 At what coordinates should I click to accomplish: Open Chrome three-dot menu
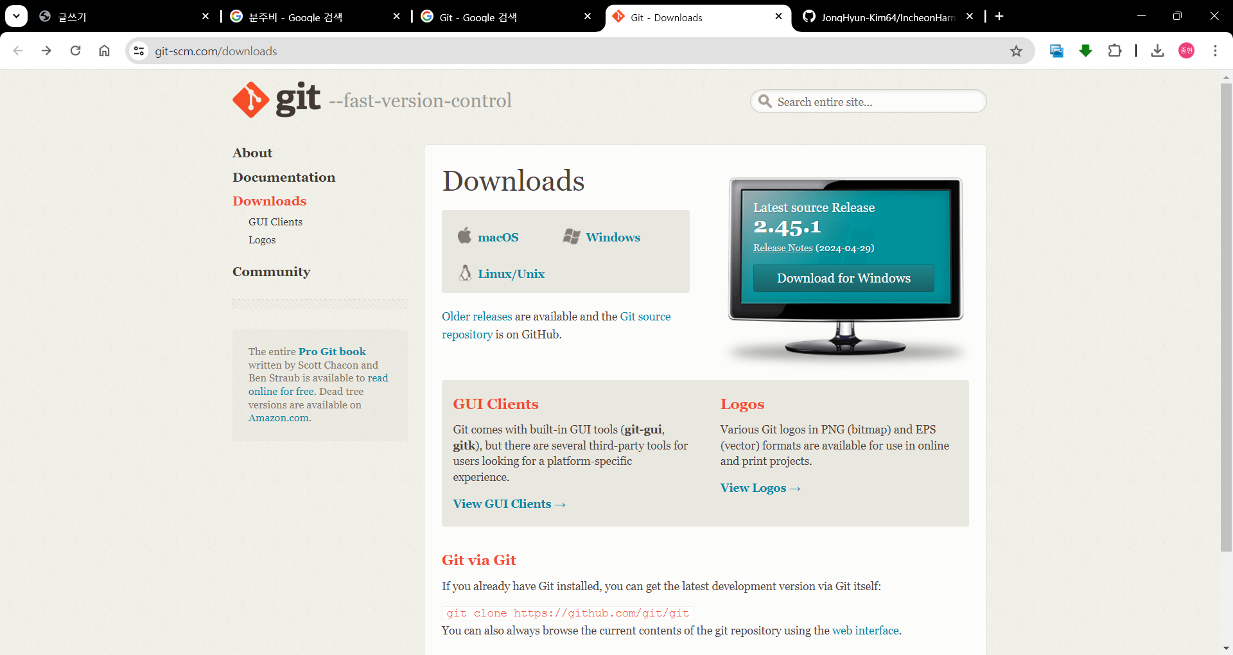click(x=1215, y=51)
